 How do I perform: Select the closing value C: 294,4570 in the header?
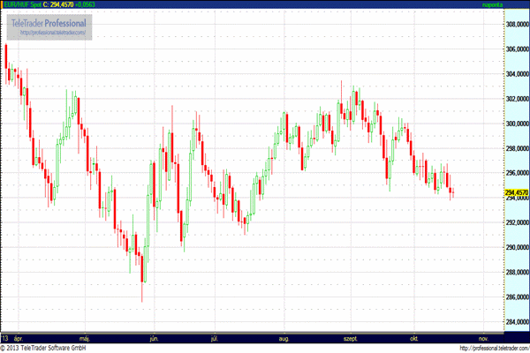[62, 4]
